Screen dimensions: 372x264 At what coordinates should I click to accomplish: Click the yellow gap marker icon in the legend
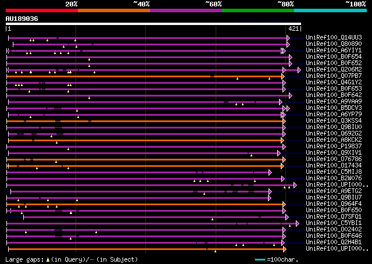tap(48, 260)
